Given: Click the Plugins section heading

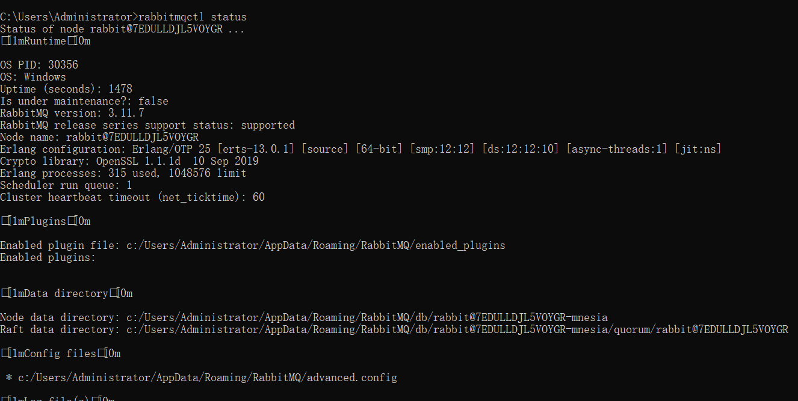Looking at the screenshot, I should point(45,221).
